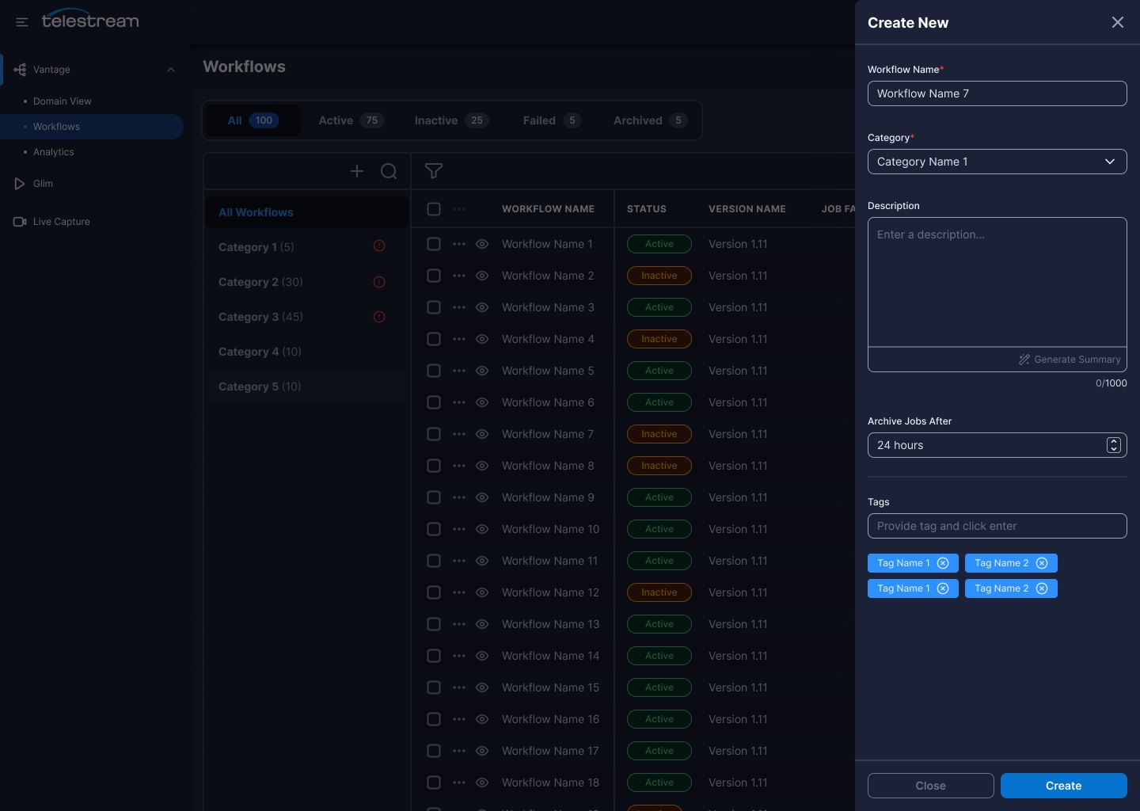The height and width of the screenshot is (811, 1140).
Task: Remove first-row Tag Name 2 via x icon
Action: point(1042,563)
